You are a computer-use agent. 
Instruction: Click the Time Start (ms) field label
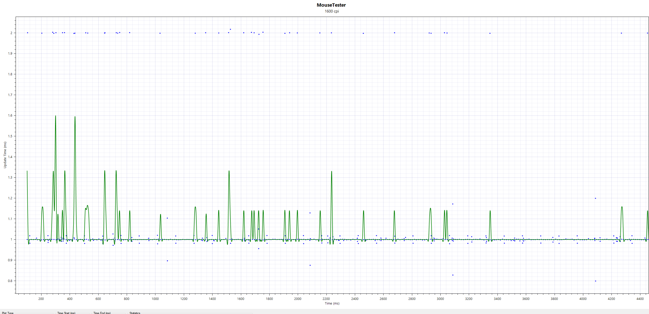click(66, 313)
